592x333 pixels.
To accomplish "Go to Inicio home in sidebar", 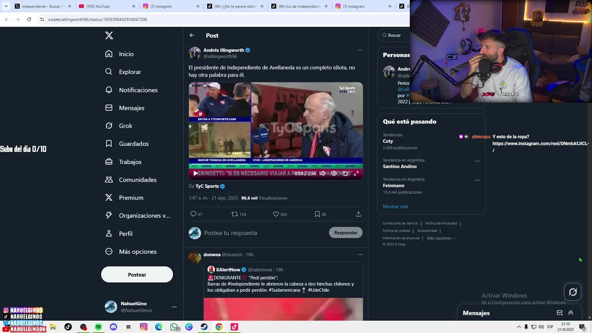I will [x=119, y=54].
